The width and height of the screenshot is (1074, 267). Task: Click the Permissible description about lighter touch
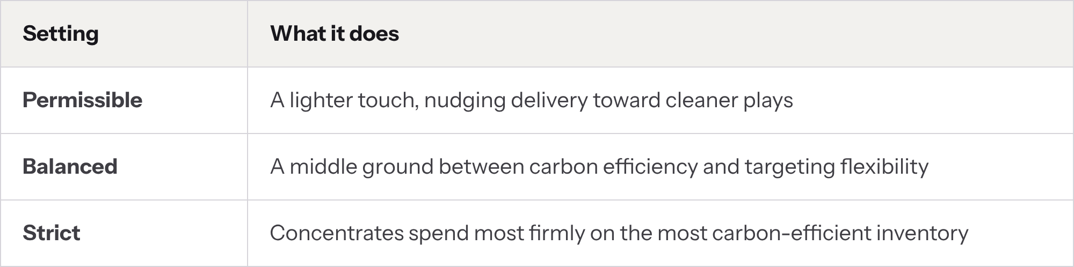(x=532, y=101)
